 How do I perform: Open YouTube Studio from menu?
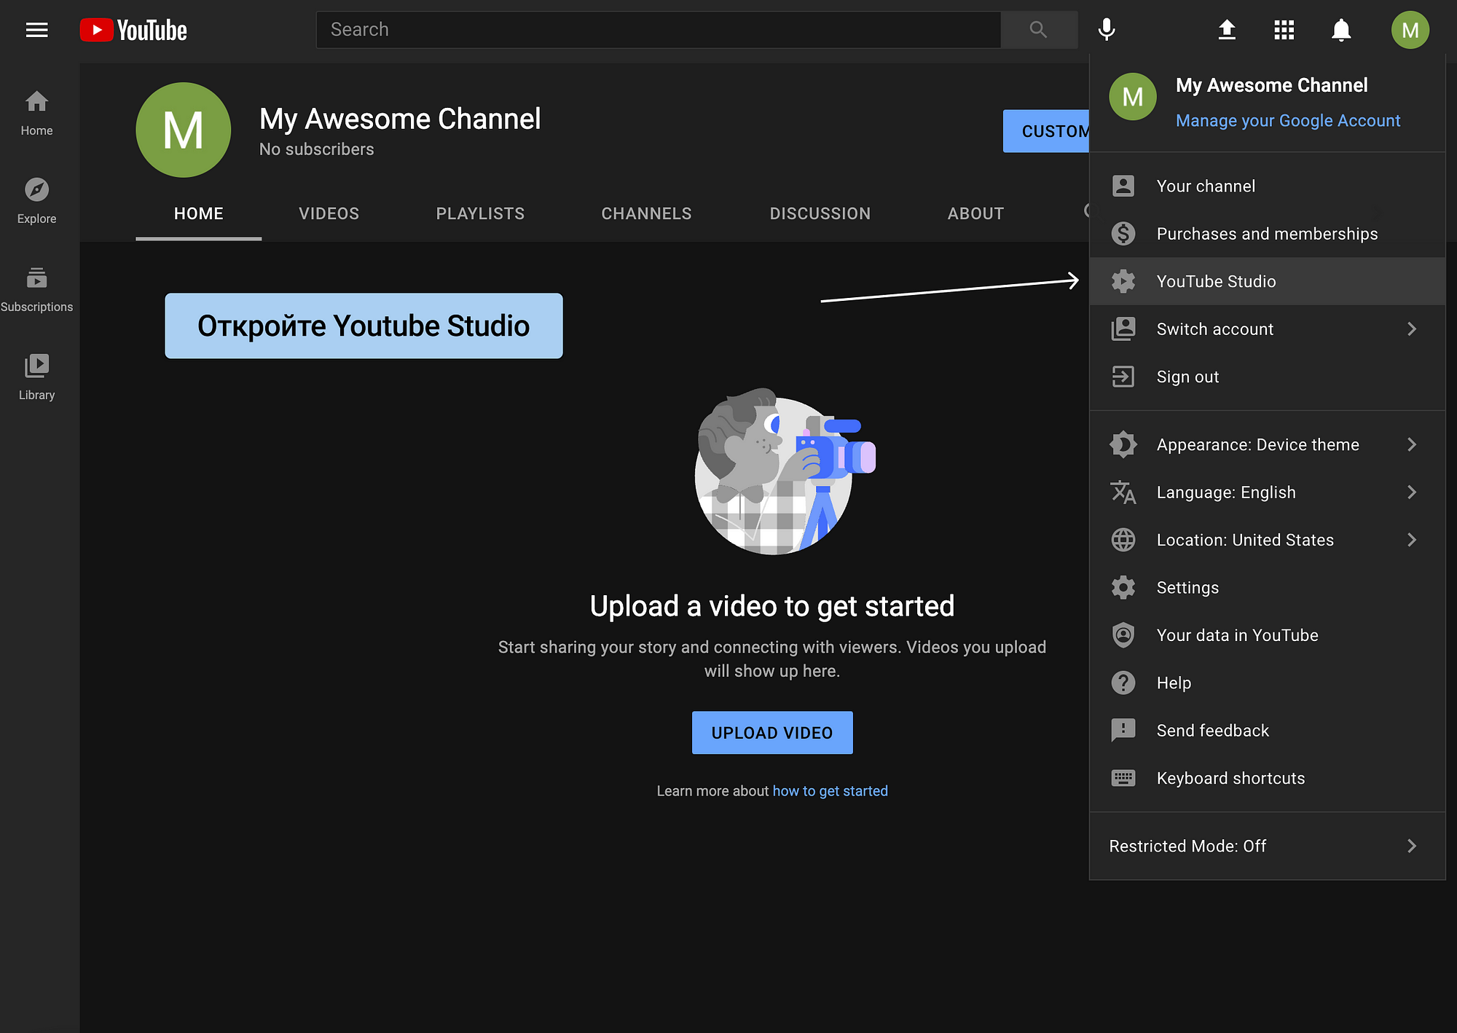tap(1267, 281)
